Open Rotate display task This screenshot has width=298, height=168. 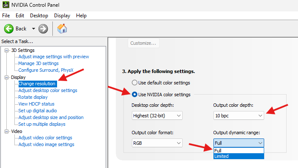(x=33, y=97)
